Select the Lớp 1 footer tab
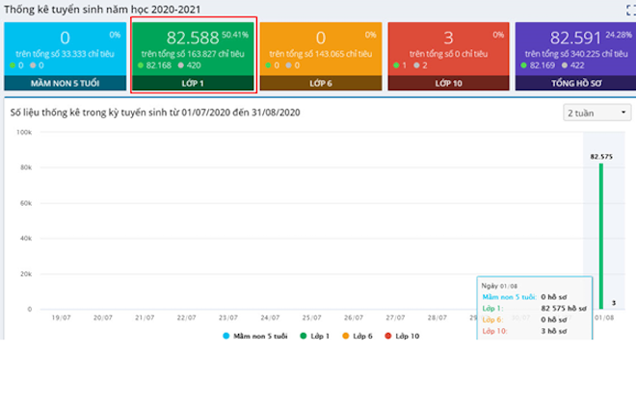 coord(193,84)
